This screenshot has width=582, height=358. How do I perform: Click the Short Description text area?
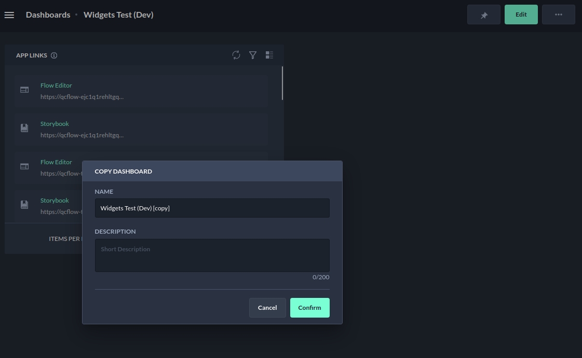coord(212,255)
